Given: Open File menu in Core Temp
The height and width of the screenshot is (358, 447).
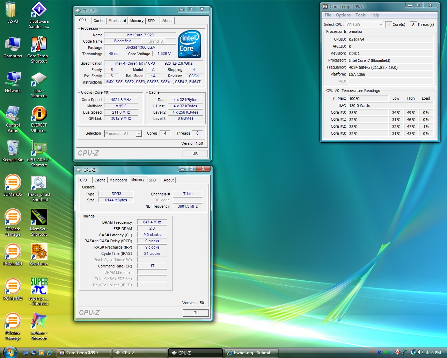Looking at the screenshot, I should [x=328, y=15].
